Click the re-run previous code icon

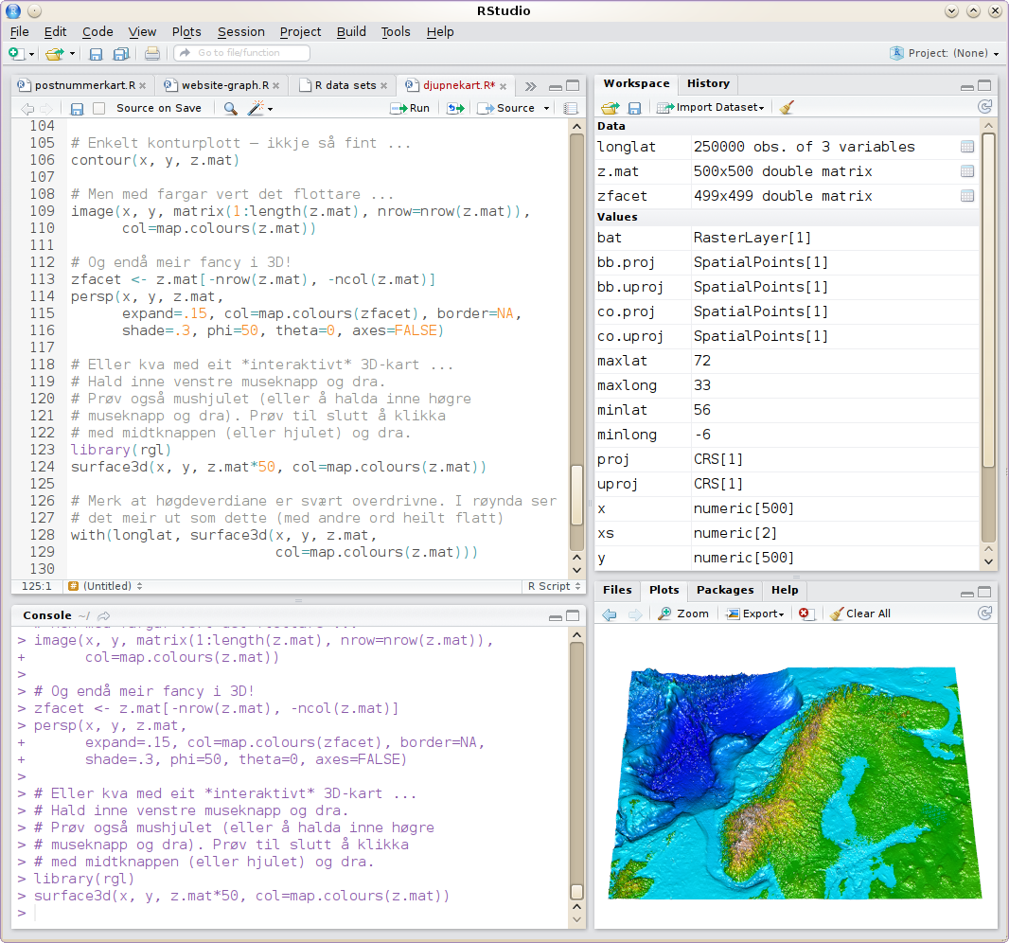coord(455,108)
